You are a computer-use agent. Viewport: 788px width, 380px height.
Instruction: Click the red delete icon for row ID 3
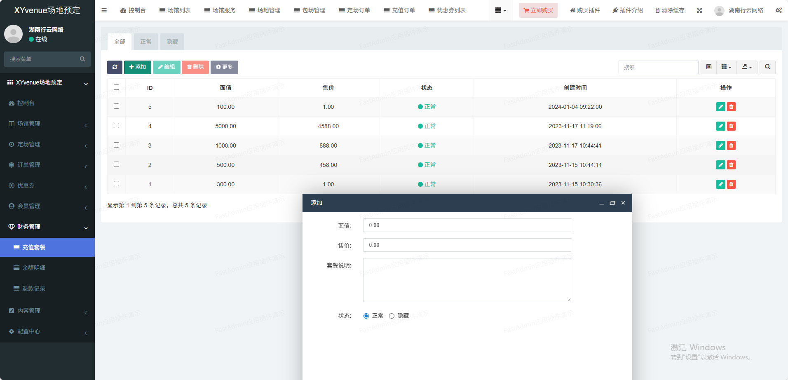(731, 145)
